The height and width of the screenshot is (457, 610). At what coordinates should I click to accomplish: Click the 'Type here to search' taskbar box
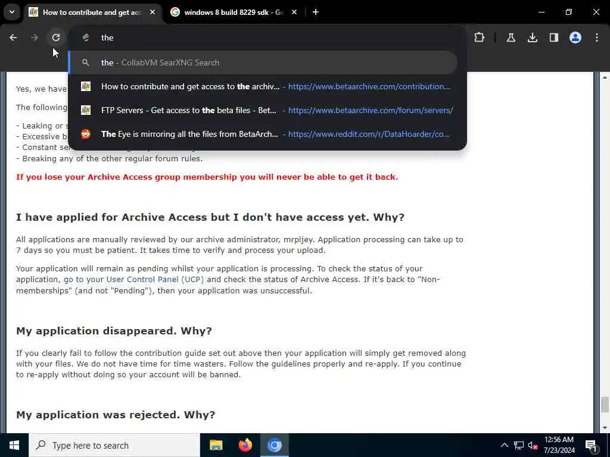coord(114,445)
